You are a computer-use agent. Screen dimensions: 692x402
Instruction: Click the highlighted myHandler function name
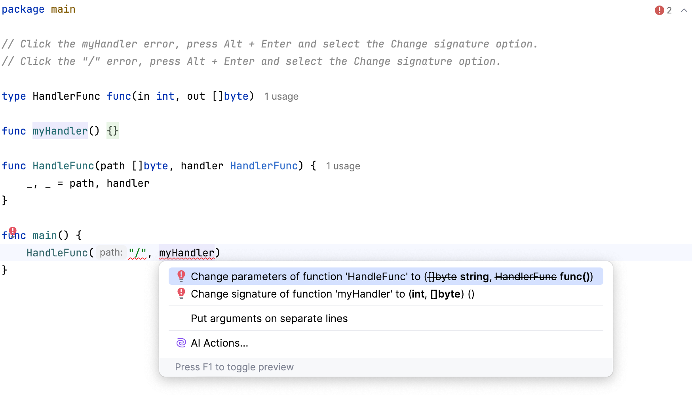click(60, 131)
